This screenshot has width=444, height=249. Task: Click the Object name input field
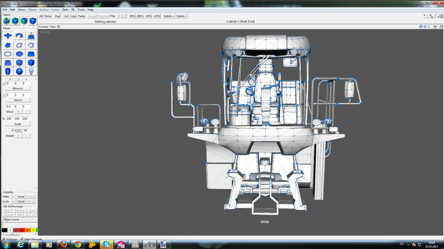tap(19, 225)
